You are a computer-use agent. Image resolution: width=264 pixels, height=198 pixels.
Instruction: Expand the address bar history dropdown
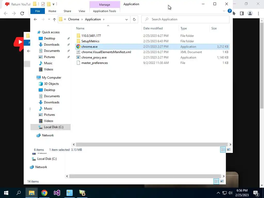(x=126, y=19)
